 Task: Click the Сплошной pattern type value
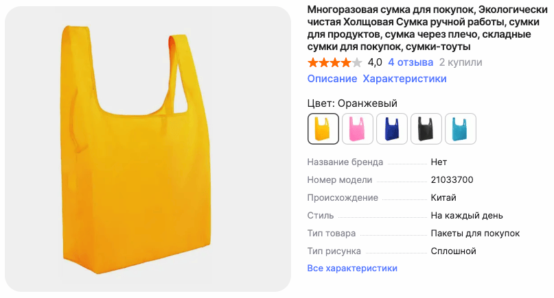click(x=453, y=251)
